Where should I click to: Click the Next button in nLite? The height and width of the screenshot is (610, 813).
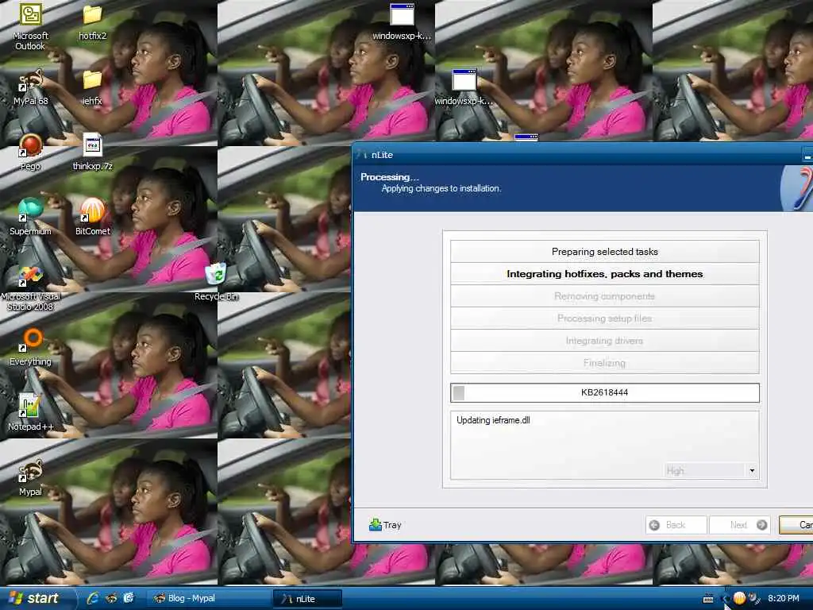click(739, 525)
